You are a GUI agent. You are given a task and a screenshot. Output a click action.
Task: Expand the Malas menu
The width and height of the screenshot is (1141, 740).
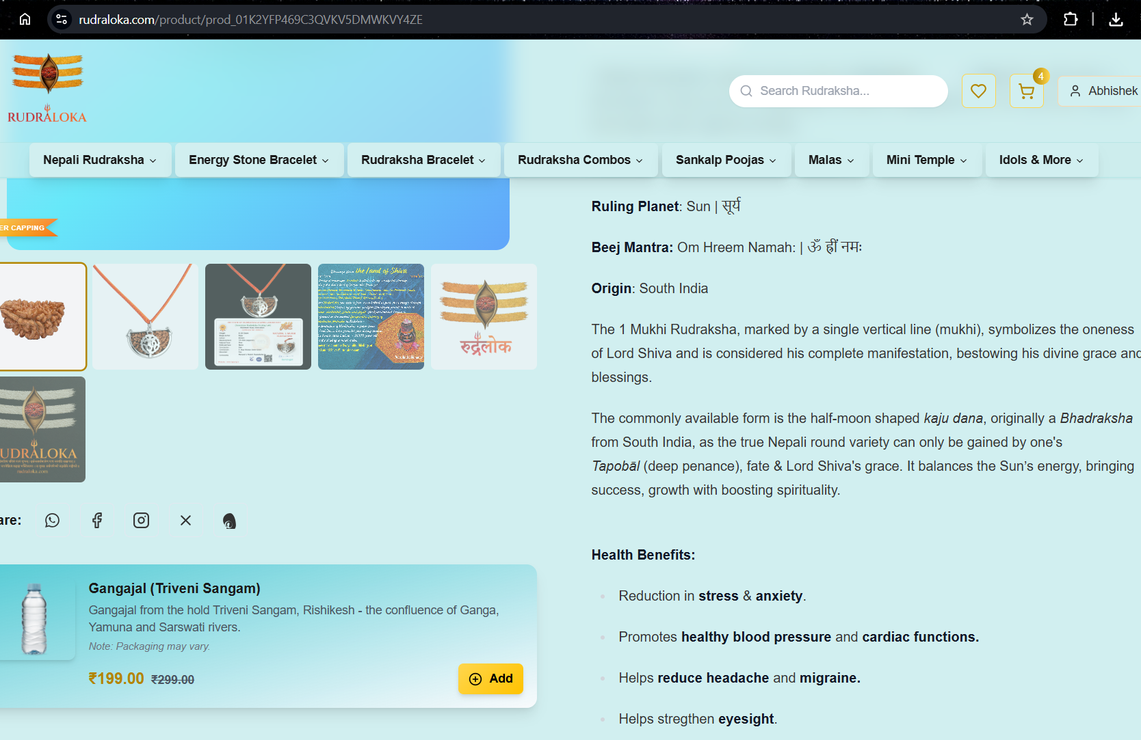coord(831,160)
